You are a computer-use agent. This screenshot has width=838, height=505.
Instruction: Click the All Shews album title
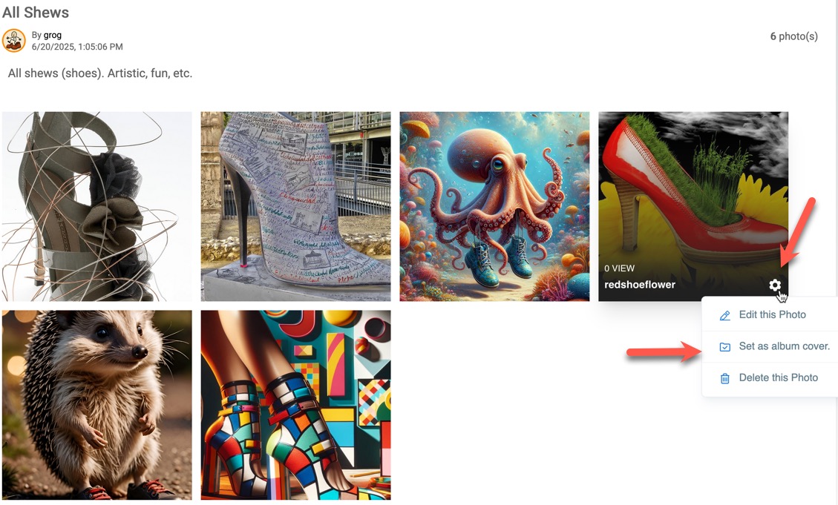coord(36,13)
